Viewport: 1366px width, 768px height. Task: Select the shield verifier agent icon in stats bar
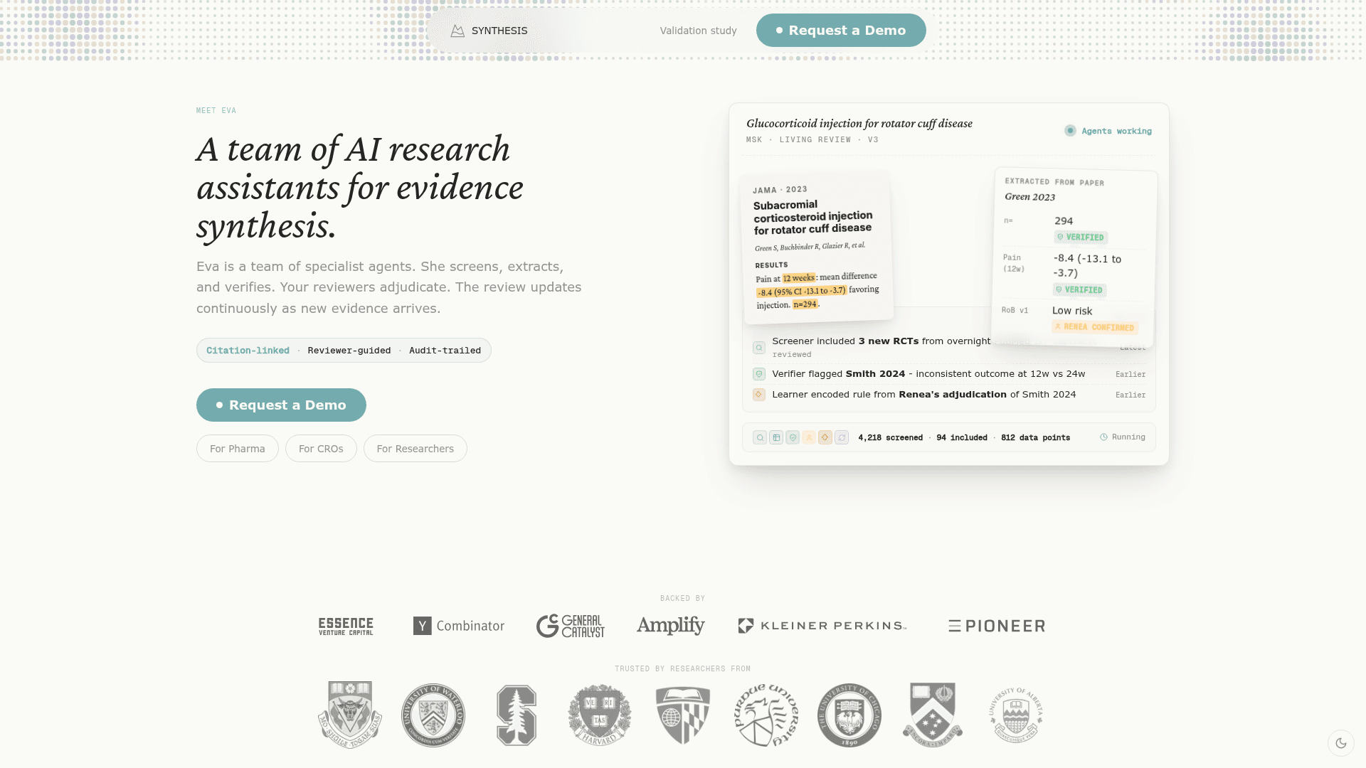point(793,437)
